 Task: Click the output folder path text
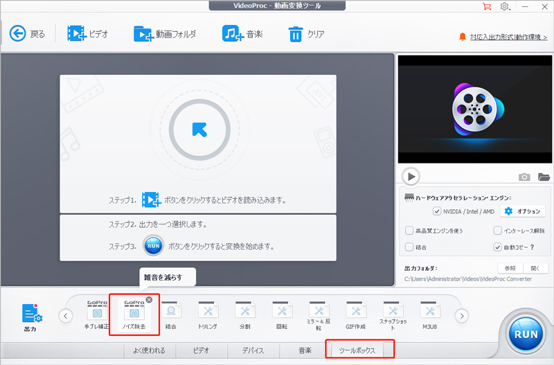click(x=468, y=279)
